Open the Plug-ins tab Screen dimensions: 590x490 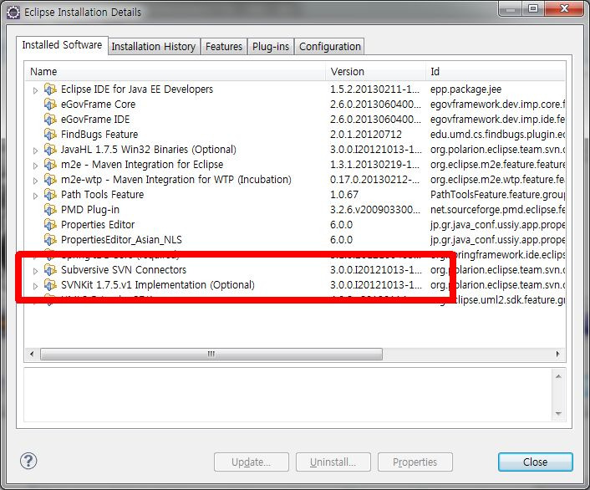[x=271, y=47]
